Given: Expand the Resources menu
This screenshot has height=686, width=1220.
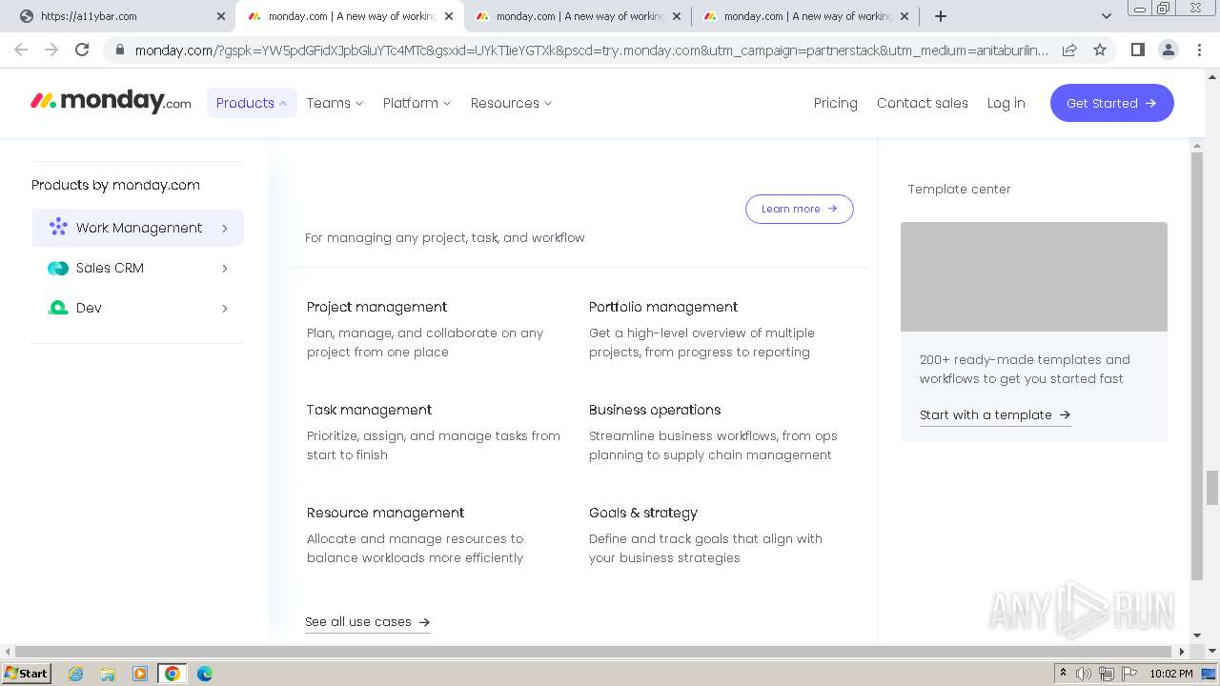Looking at the screenshot, I should click(511, 103).
